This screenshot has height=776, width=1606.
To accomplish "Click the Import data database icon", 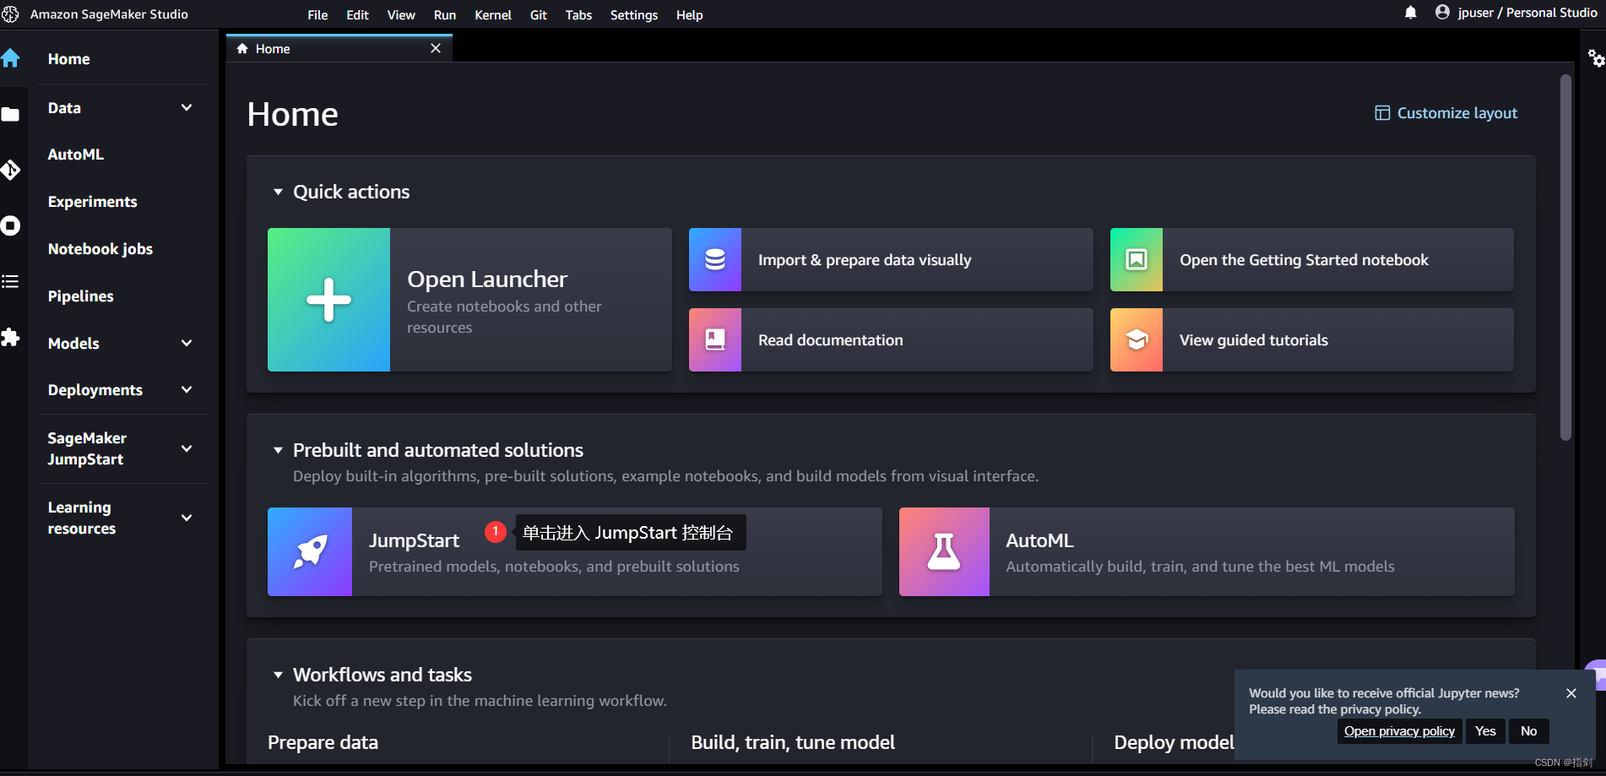I will 715,260.
